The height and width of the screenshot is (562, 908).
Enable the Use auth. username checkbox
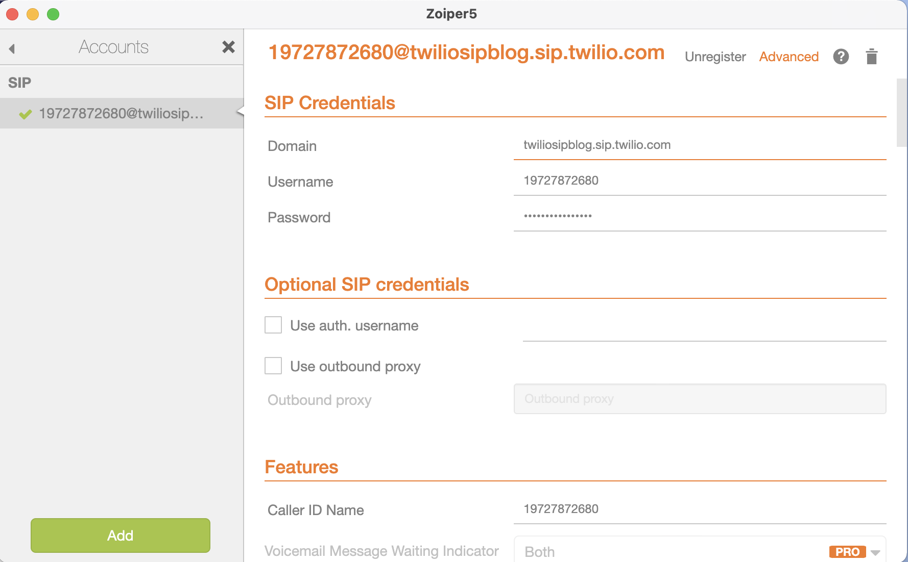[x=273, y=325]
